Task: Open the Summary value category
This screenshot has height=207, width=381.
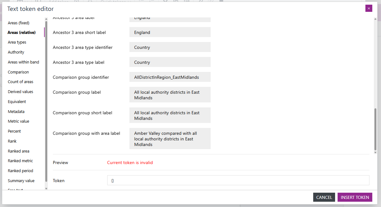Action: (x=21, y=181)
